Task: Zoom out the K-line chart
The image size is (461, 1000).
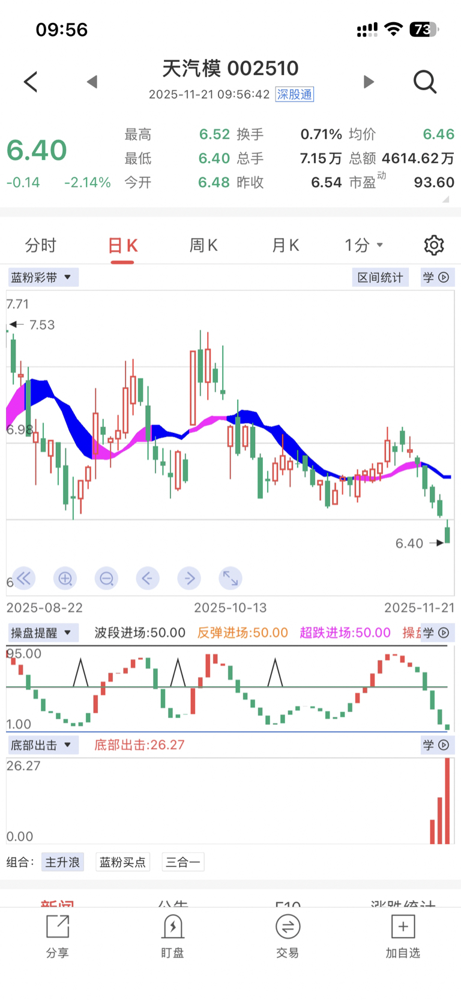Action: coord(106,578)
